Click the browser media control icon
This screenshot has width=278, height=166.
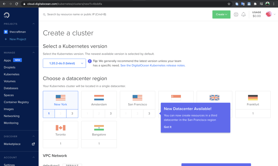(x=261, y=4)
